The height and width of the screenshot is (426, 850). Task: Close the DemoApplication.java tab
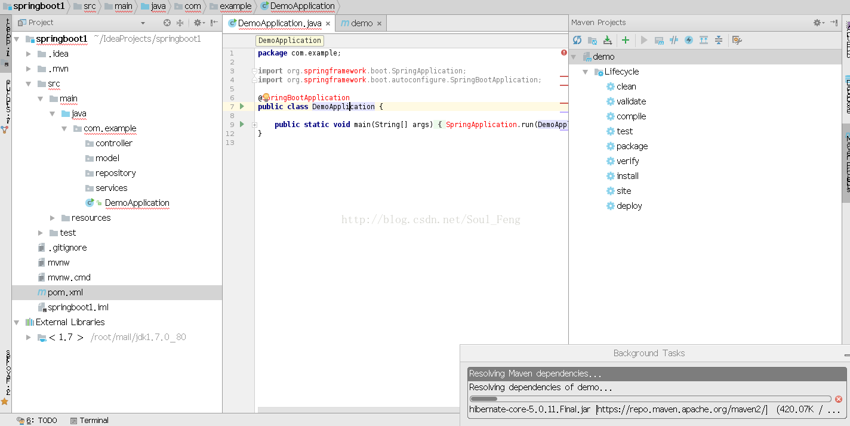tap(328, 23)
